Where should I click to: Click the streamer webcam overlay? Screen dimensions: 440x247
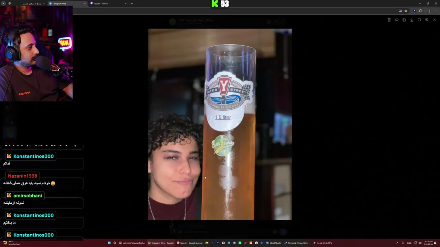(x=36, y=54)
